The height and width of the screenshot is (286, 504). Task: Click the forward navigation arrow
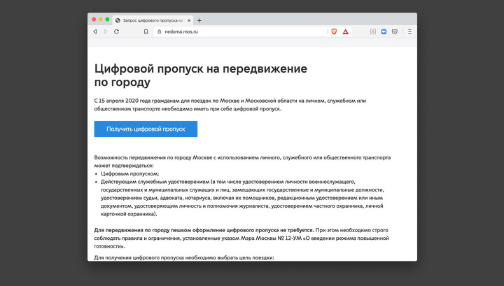click(106, 31)
